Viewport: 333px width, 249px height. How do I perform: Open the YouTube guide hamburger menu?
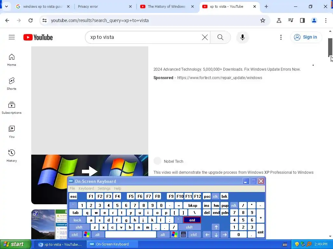(12, 37)
